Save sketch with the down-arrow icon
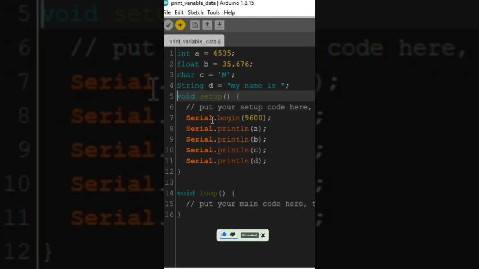 coord(219,25)
